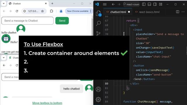The image size is (187, 105).
Task: Open VS Code Manage gear icon
Action: (98, 99)
